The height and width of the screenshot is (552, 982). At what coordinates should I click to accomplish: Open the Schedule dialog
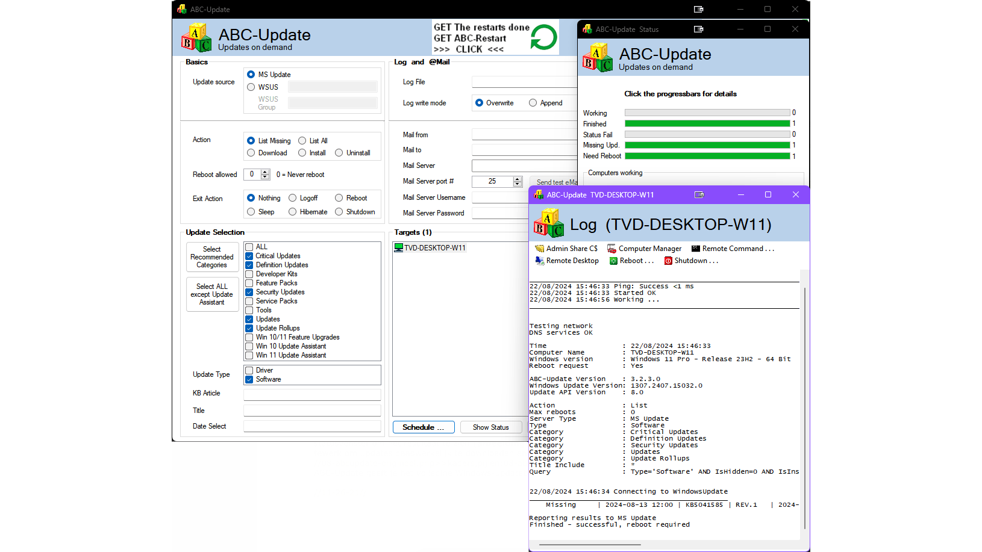point(424,427)
